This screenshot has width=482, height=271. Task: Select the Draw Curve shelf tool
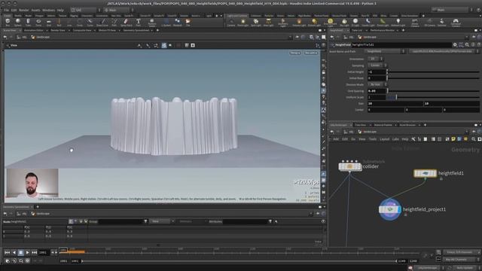102,22
